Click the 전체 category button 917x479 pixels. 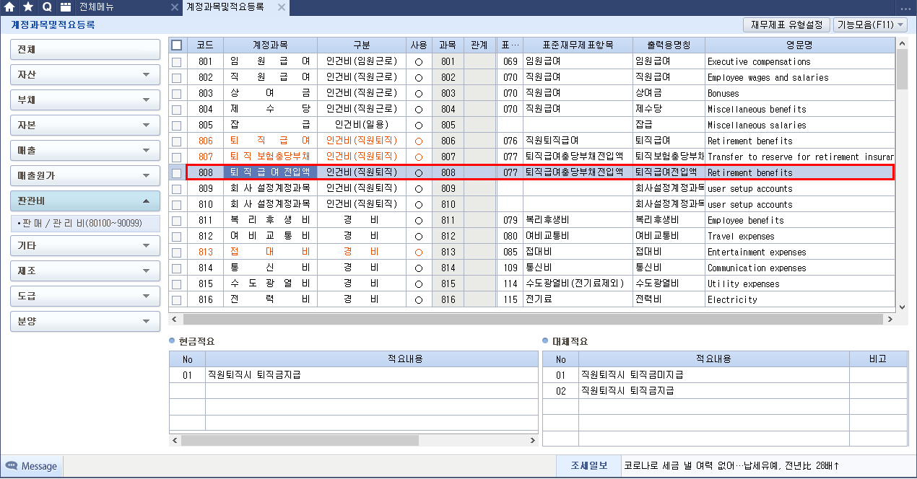click(x=85, y=50)
